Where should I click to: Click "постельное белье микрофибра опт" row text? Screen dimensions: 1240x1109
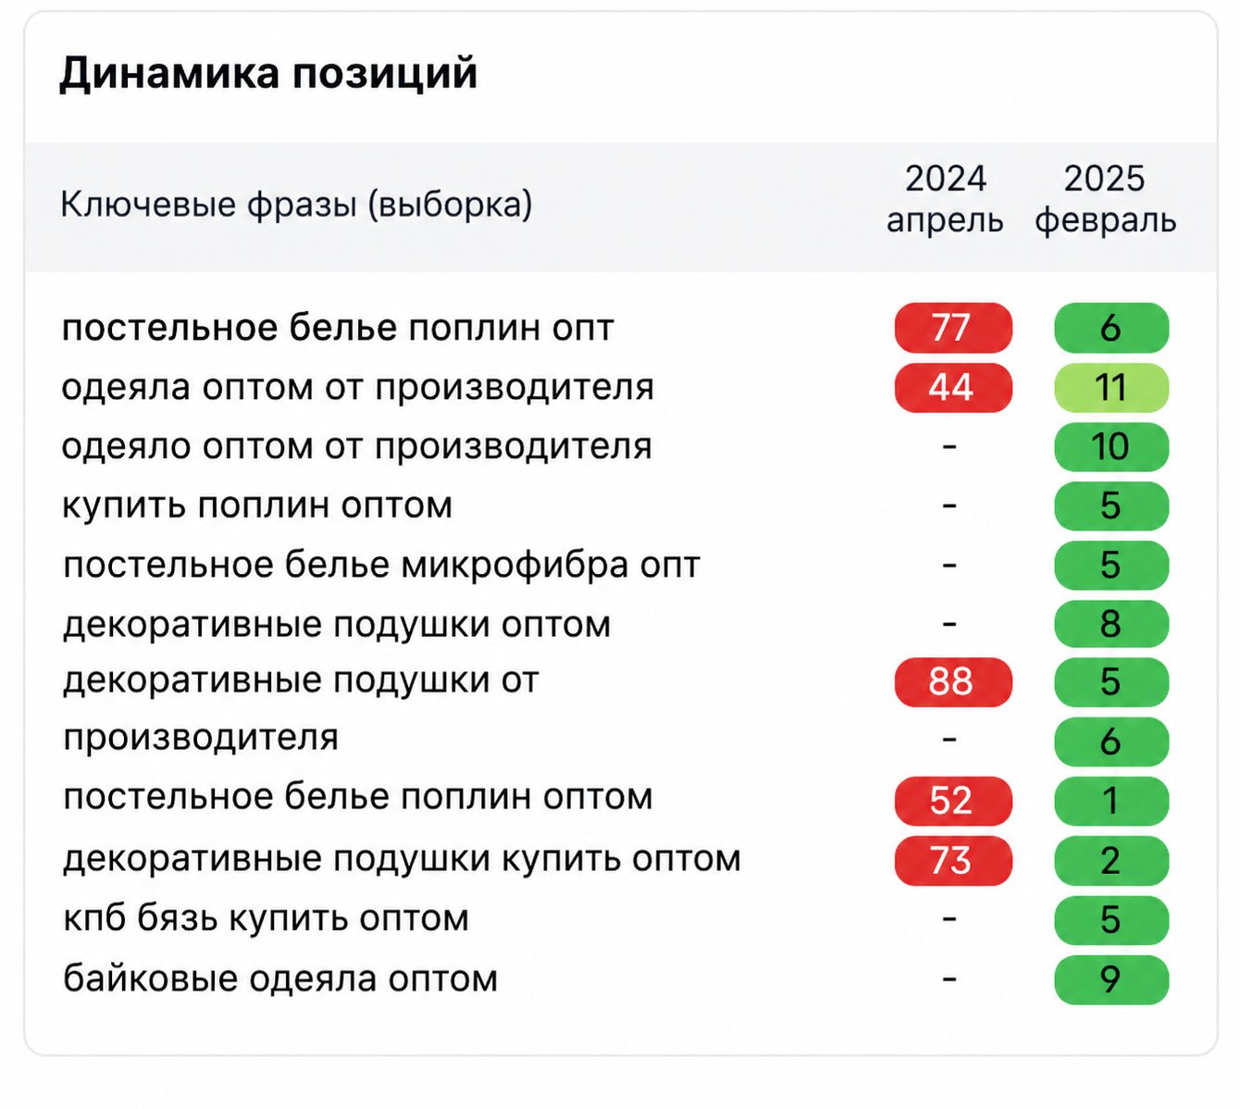381,565
